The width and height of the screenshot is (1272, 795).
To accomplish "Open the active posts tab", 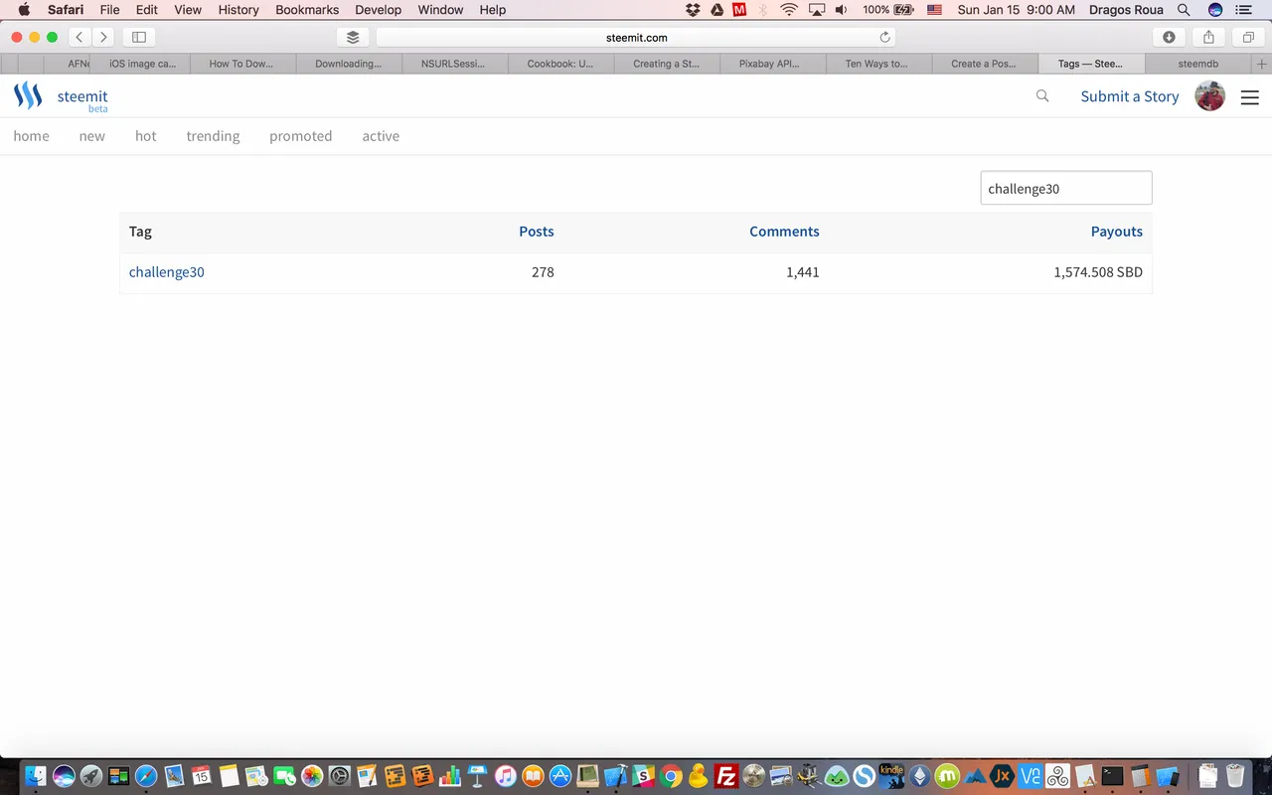I will (381, 136).
